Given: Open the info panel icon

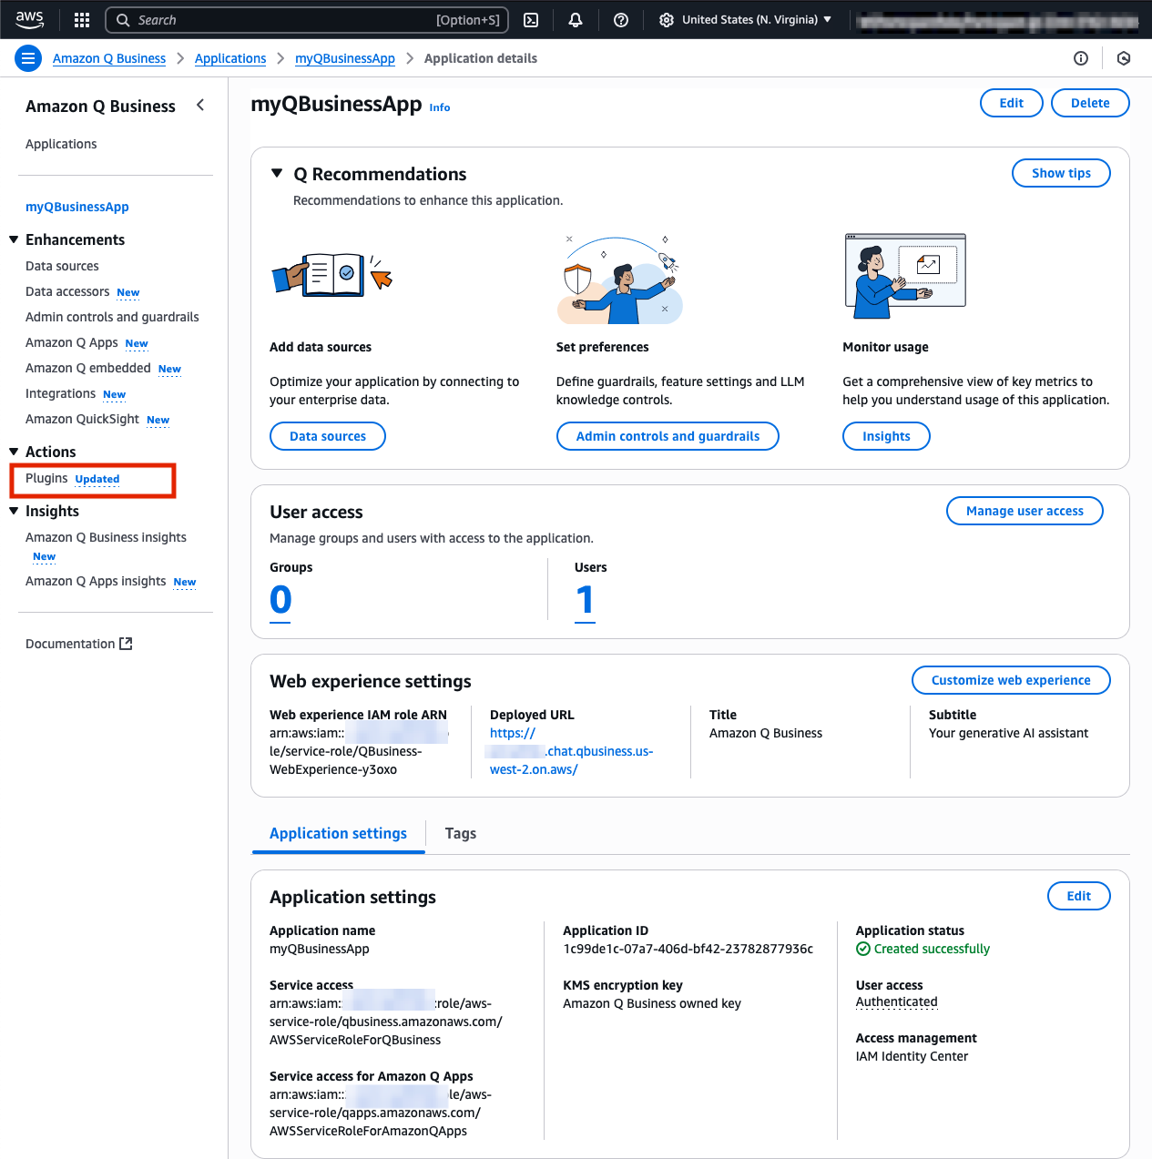Looking at the screenshot, I should [x=1081, y=58].
